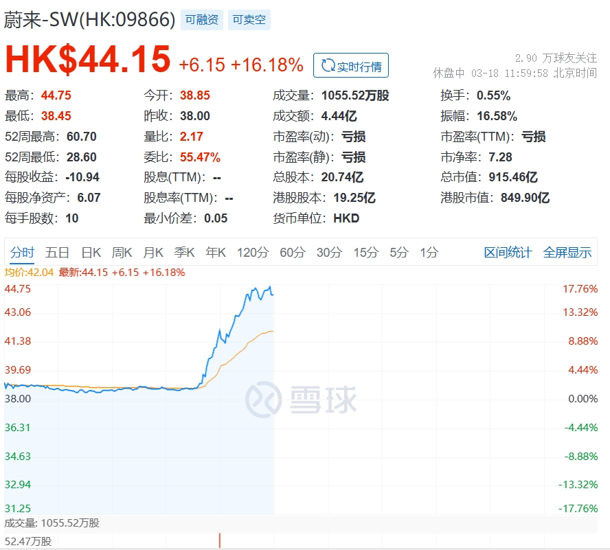Select the 60分 interval tab

[x=293, y=253]
